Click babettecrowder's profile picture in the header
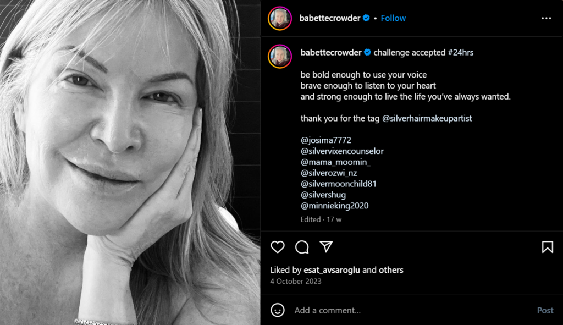Image resolution: width=563 pixels, height=325 pixels. tap(280, 18)
